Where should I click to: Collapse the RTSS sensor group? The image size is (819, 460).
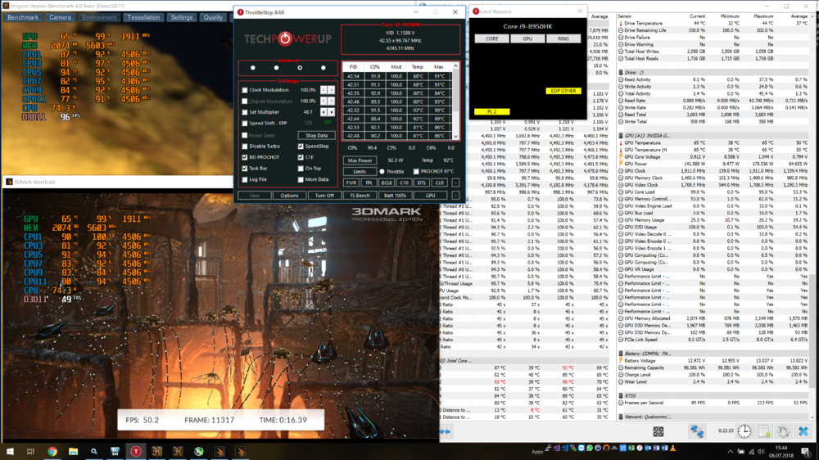[x=621, y=396]
